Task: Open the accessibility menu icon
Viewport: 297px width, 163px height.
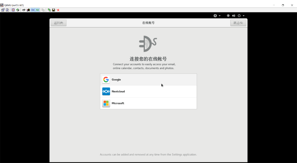Action: 215,16
